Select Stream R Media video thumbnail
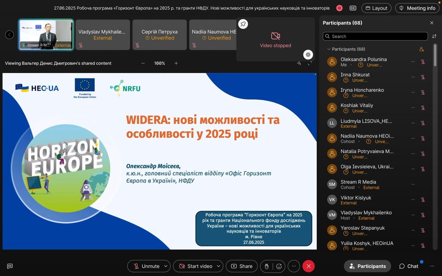 click(x=46, y=35)
